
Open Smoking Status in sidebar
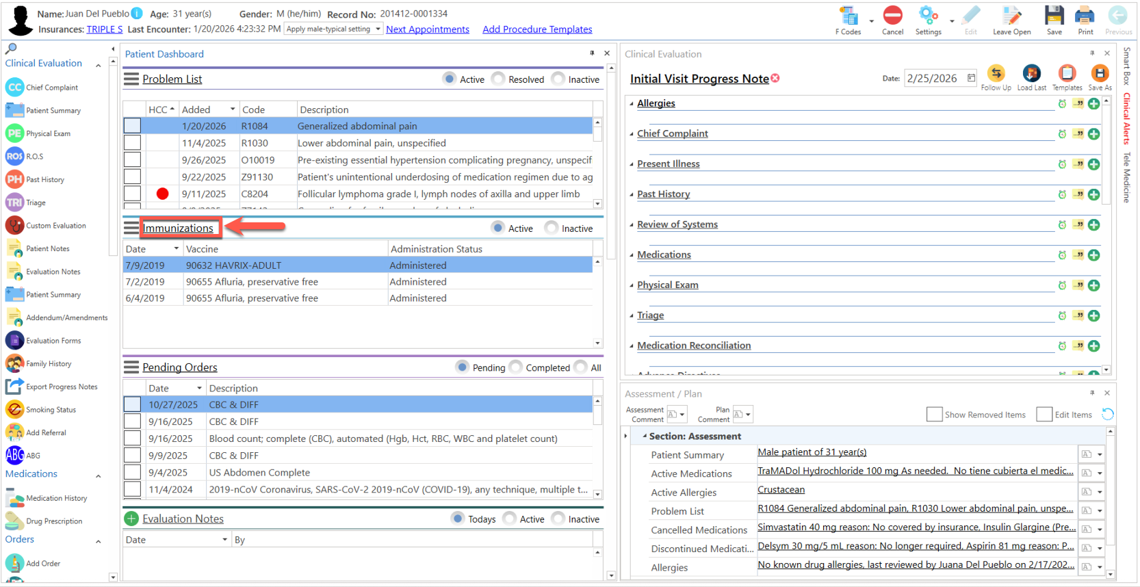click(x=41, y=410)
